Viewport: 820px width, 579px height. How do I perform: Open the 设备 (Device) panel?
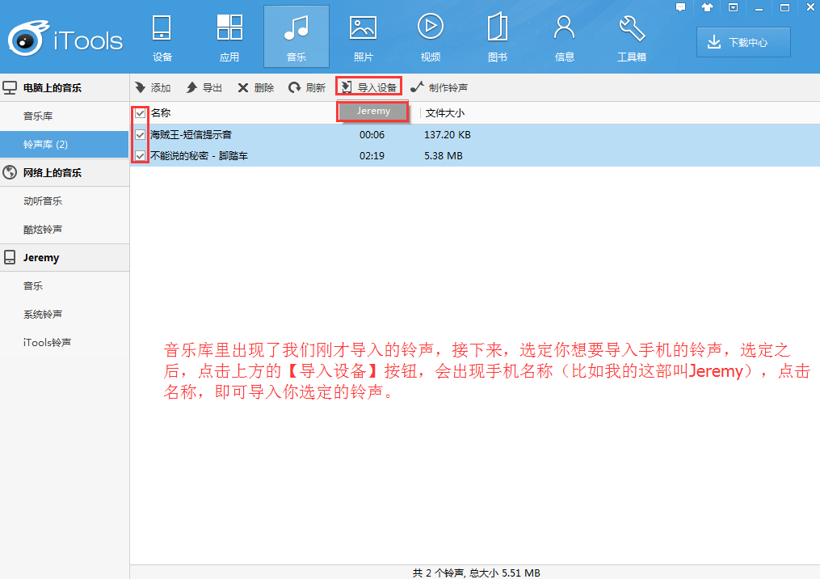pyautogui.click(x=161, y=36)
